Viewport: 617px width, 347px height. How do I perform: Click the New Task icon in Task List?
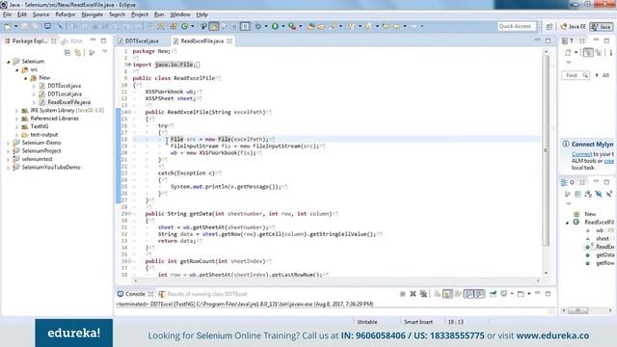click(568, 52)
